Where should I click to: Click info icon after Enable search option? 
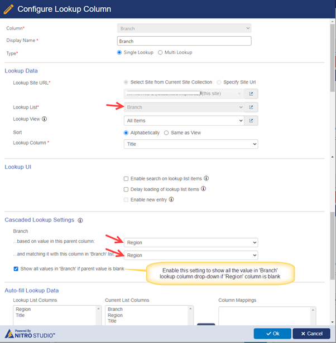tap(207, 179)
